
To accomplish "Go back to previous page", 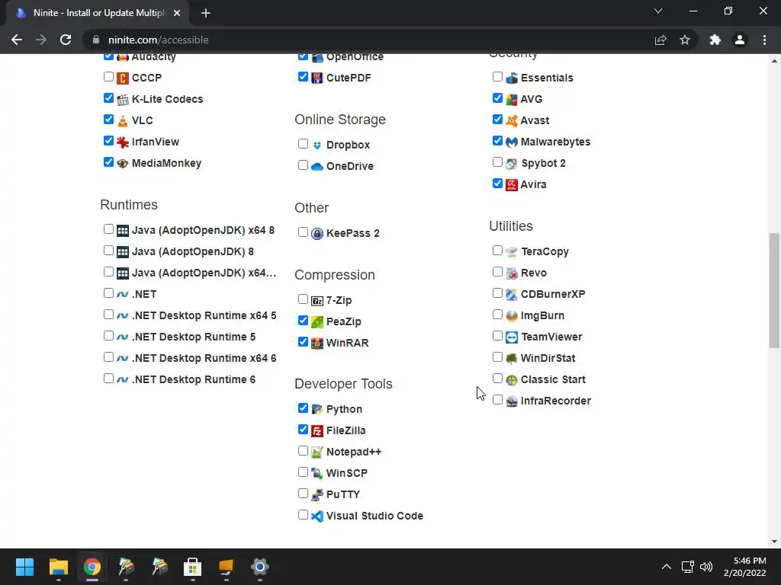I will pos(17,40).
